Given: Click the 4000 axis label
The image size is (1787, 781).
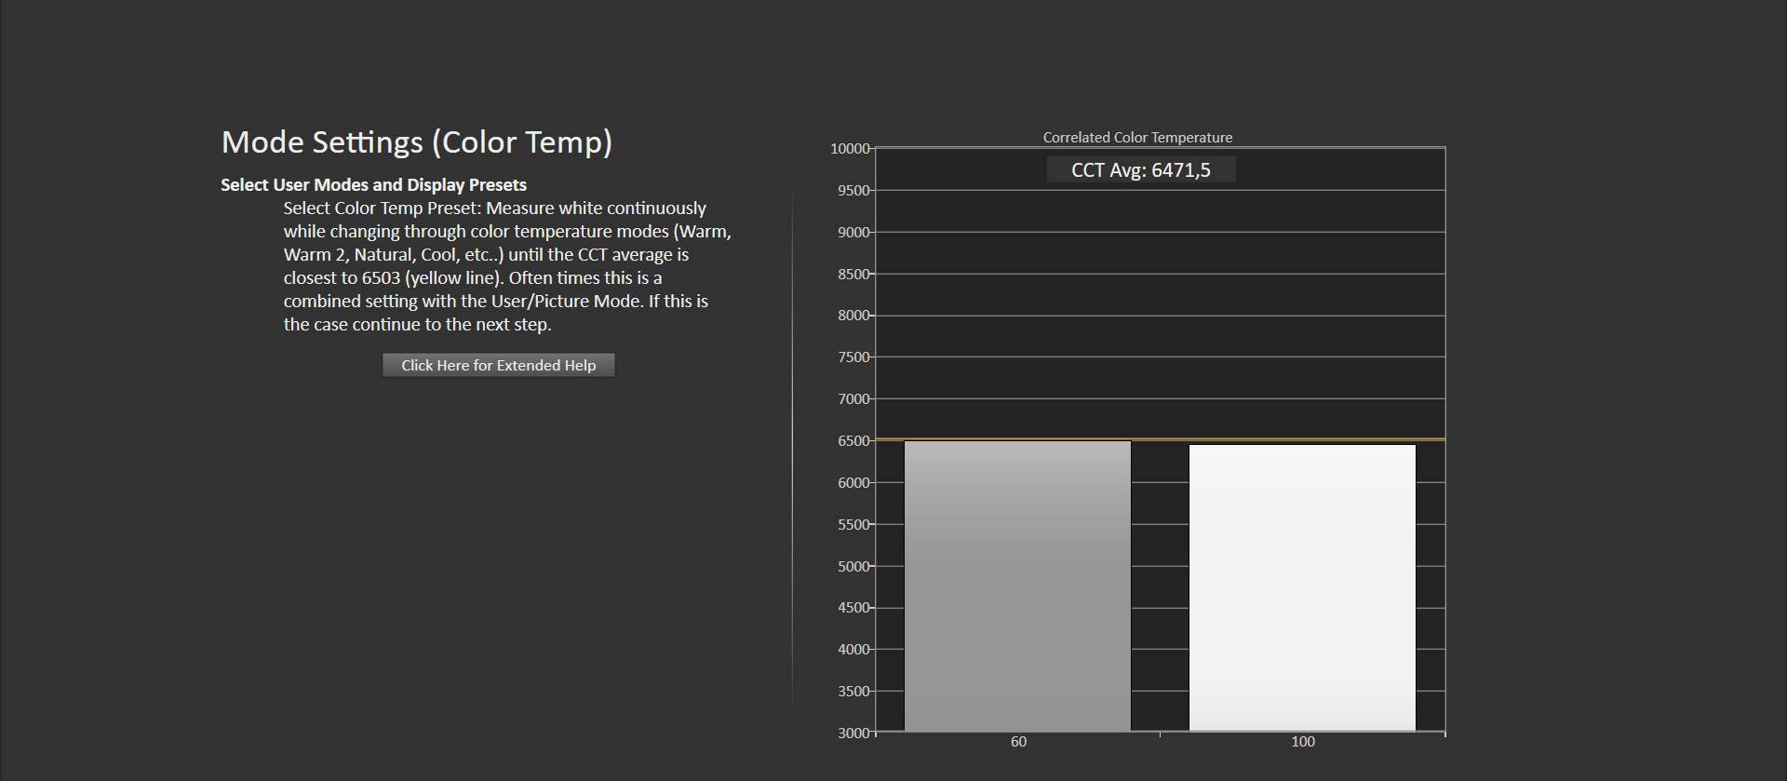Looking at the screenshot, I should point(853,649).
